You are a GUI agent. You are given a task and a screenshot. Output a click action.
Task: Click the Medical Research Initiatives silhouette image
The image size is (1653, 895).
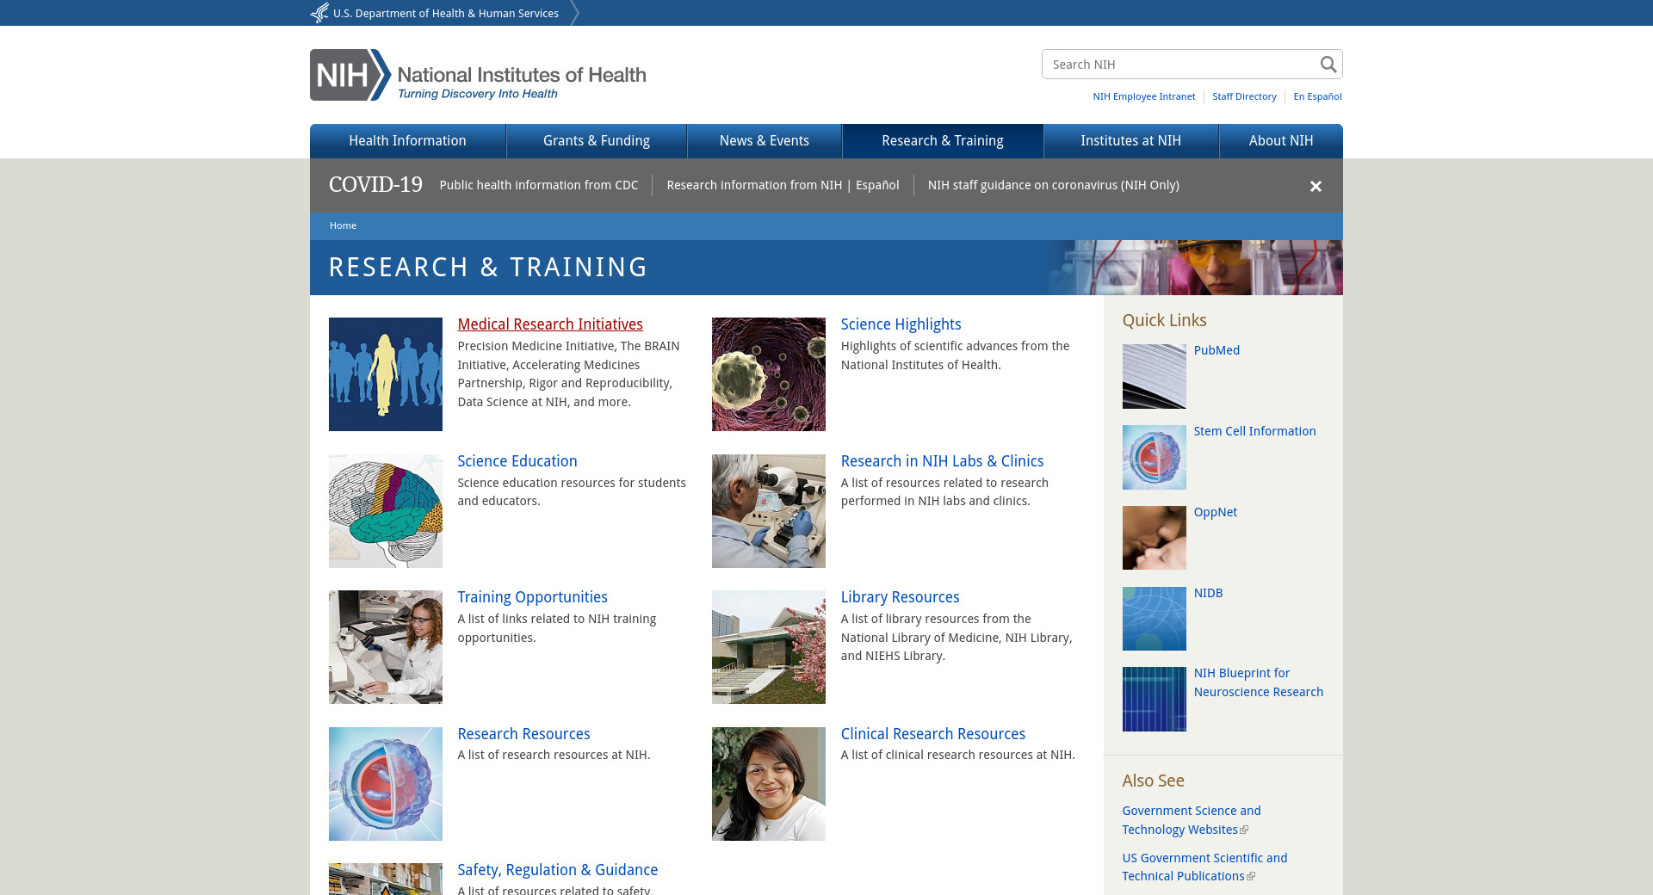coord(385,374)
